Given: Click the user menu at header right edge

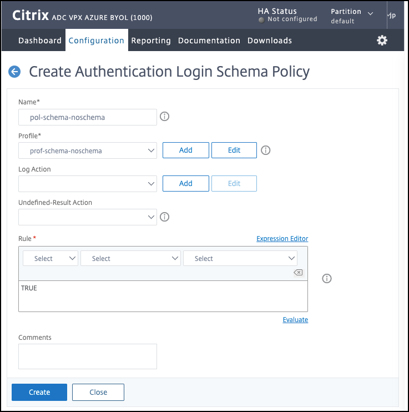Looking at the screenshot, I should (x=392, y=16).
